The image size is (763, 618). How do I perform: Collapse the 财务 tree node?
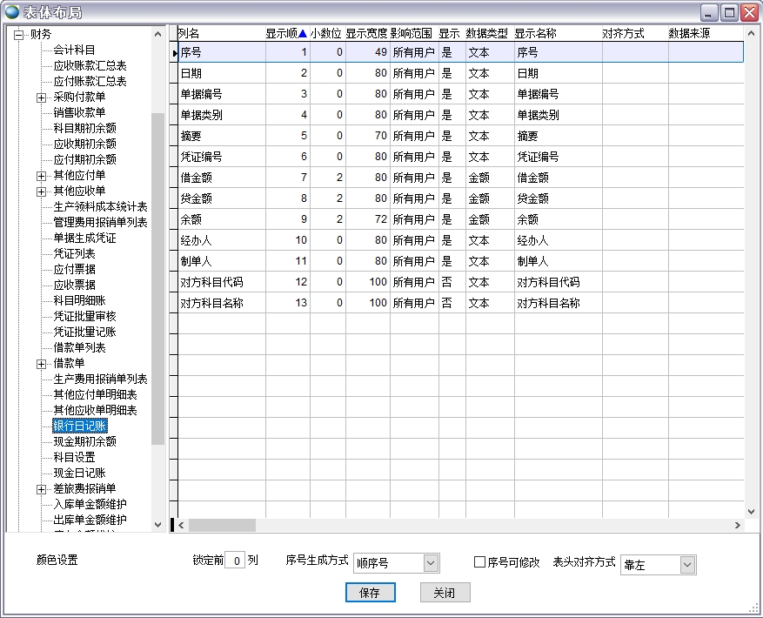[17, 35]
